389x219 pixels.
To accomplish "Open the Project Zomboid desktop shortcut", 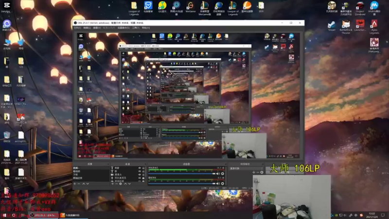I will pyautogui.click(x=360, y=8).
